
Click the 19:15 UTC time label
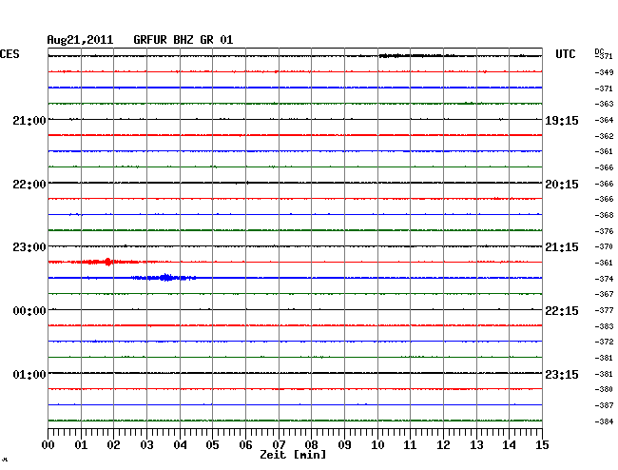tap(562, 120)
